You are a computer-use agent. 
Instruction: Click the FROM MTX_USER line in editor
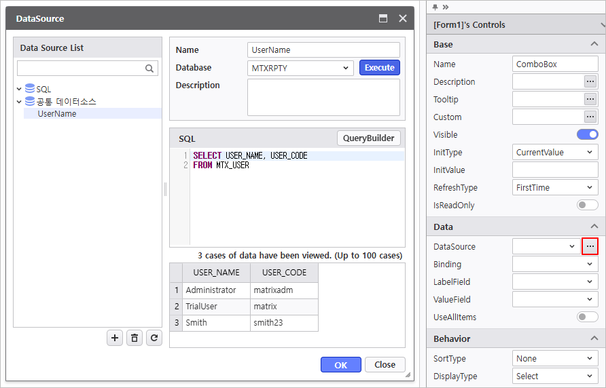pyautogui.click(x=297, y=166)
